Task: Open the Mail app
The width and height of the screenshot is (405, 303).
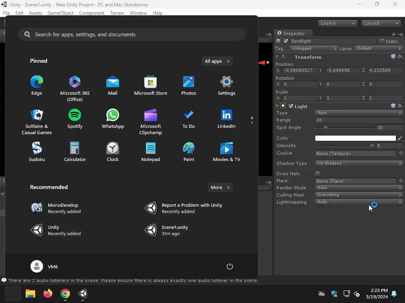Action: pos(113,86)
